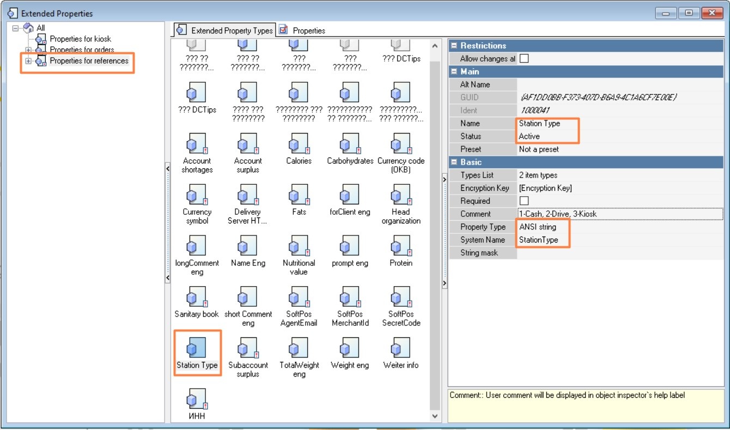Viewport: 730px width, 430px height.
Task: Click the empty String mask field
Action: coord(620,253)
